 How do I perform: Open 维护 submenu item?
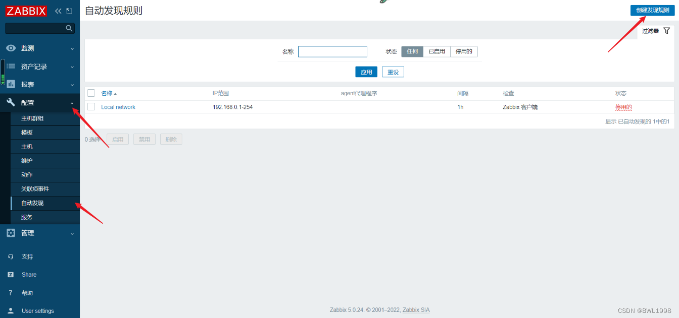[45, 161]
